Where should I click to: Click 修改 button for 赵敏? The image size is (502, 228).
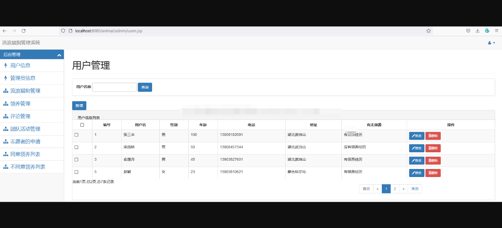click(416, 173)
